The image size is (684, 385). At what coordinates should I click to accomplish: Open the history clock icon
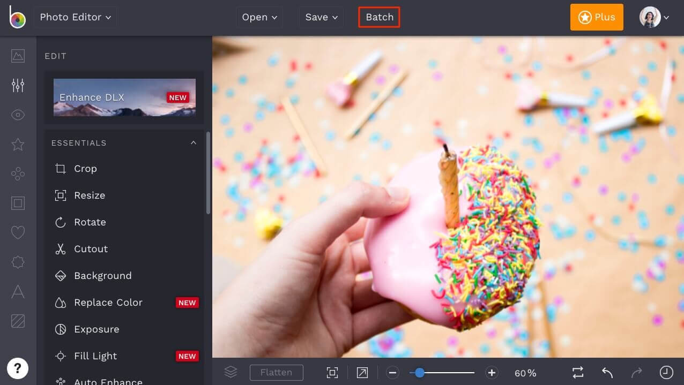(x=666, y=373)
